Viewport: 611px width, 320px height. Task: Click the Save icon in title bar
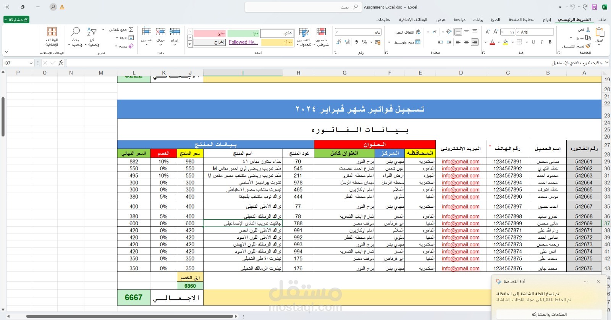[x=594, y=7]
